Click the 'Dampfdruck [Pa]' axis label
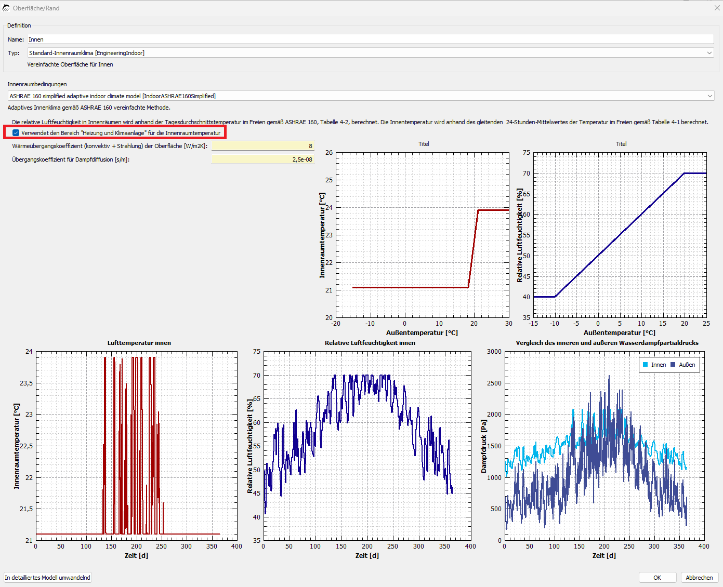The image size is (723, 587). tap(484, 447)
